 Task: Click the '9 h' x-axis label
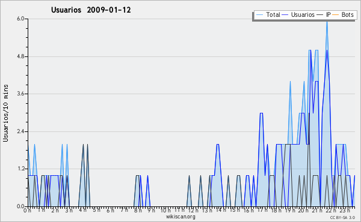(x=151, y=211)
